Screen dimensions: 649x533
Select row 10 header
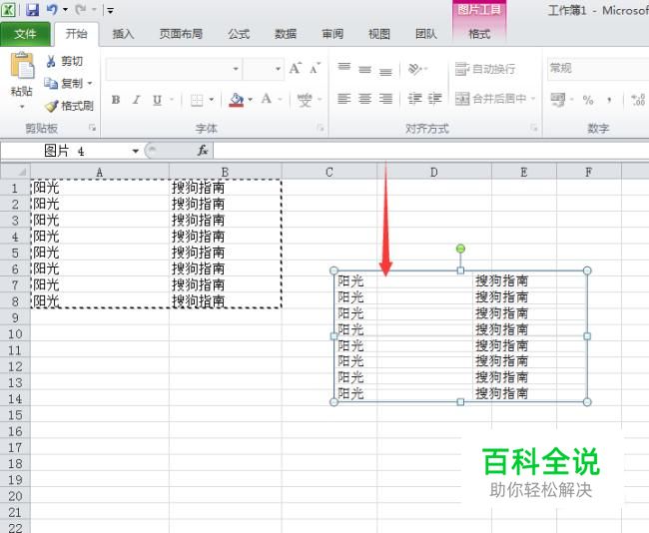coord(15,334)
